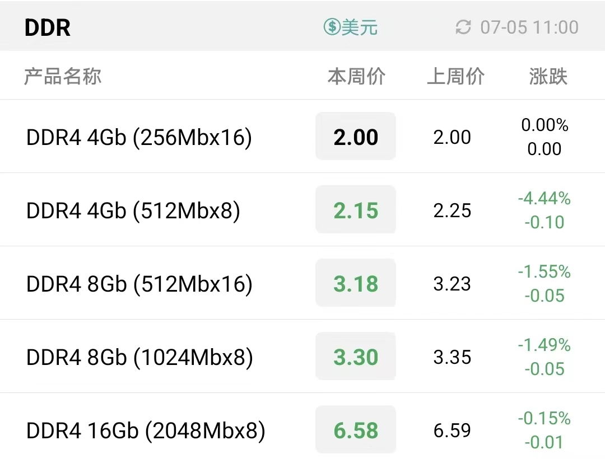Tap the 产品名称 column header
Screen dimensions: 605x459
click(63, 76)
